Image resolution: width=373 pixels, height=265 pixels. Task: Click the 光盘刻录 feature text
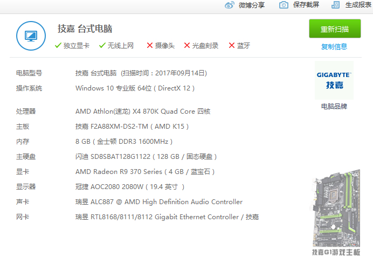tap(205, 45)
